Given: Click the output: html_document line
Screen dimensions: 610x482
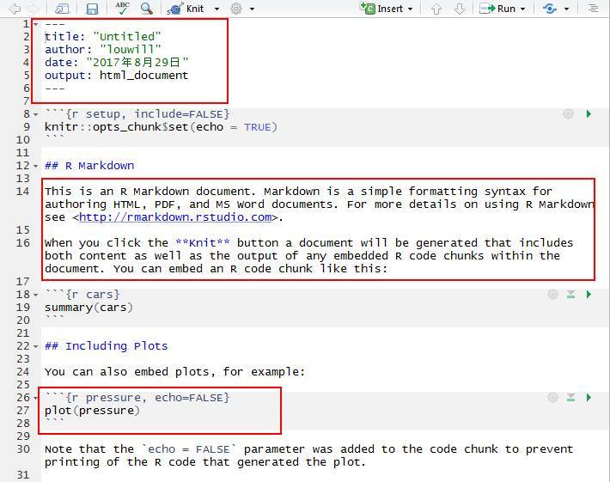Looking at the screenshot, I should pos(116,75).
